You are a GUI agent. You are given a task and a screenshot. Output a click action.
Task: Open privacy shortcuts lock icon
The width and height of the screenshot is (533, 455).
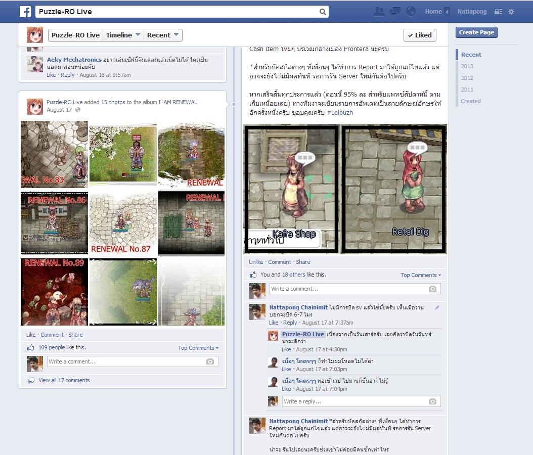(x=498, y=12)
